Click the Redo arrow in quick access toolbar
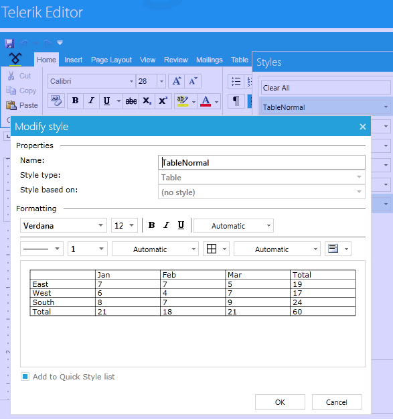Viewport: 393px width, 419px height. 48,43
